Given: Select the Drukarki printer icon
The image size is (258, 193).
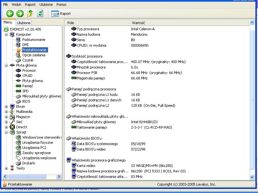Looking at the screenshot, I should coord(18,163).
